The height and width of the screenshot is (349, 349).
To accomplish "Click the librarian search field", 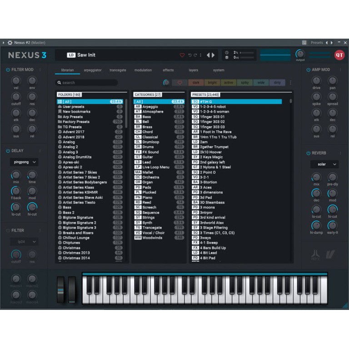I will coord(86,83).
